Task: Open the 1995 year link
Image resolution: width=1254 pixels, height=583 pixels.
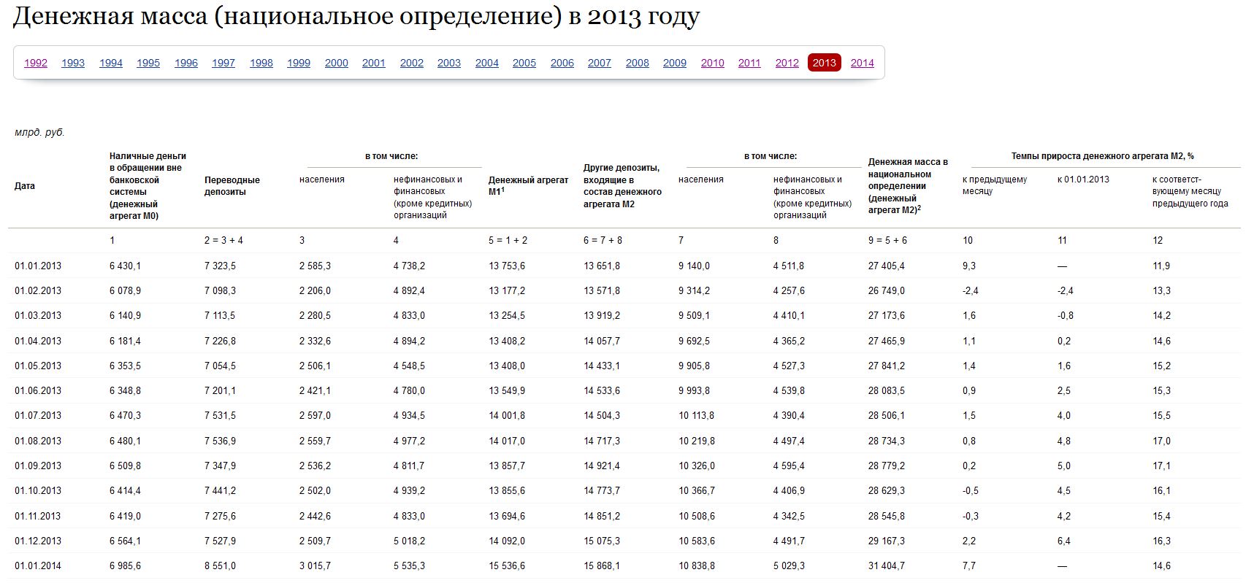Action: tap(148, 63)
